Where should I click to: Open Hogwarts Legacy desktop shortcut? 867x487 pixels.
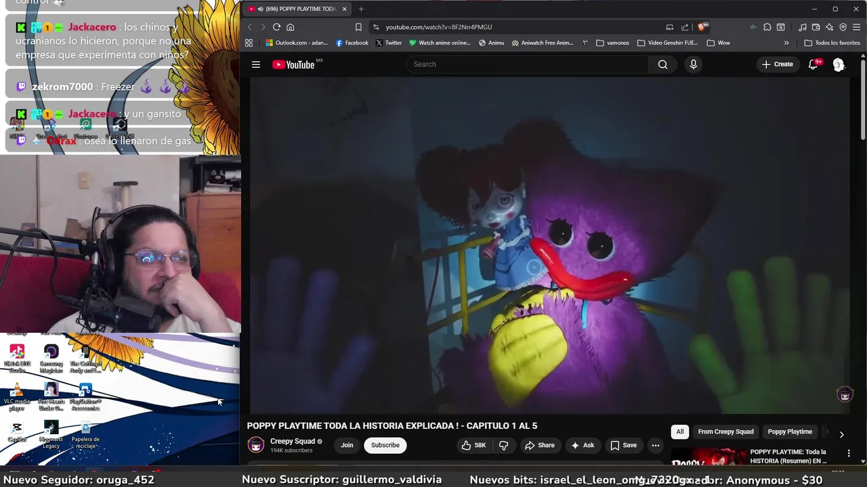51,434
